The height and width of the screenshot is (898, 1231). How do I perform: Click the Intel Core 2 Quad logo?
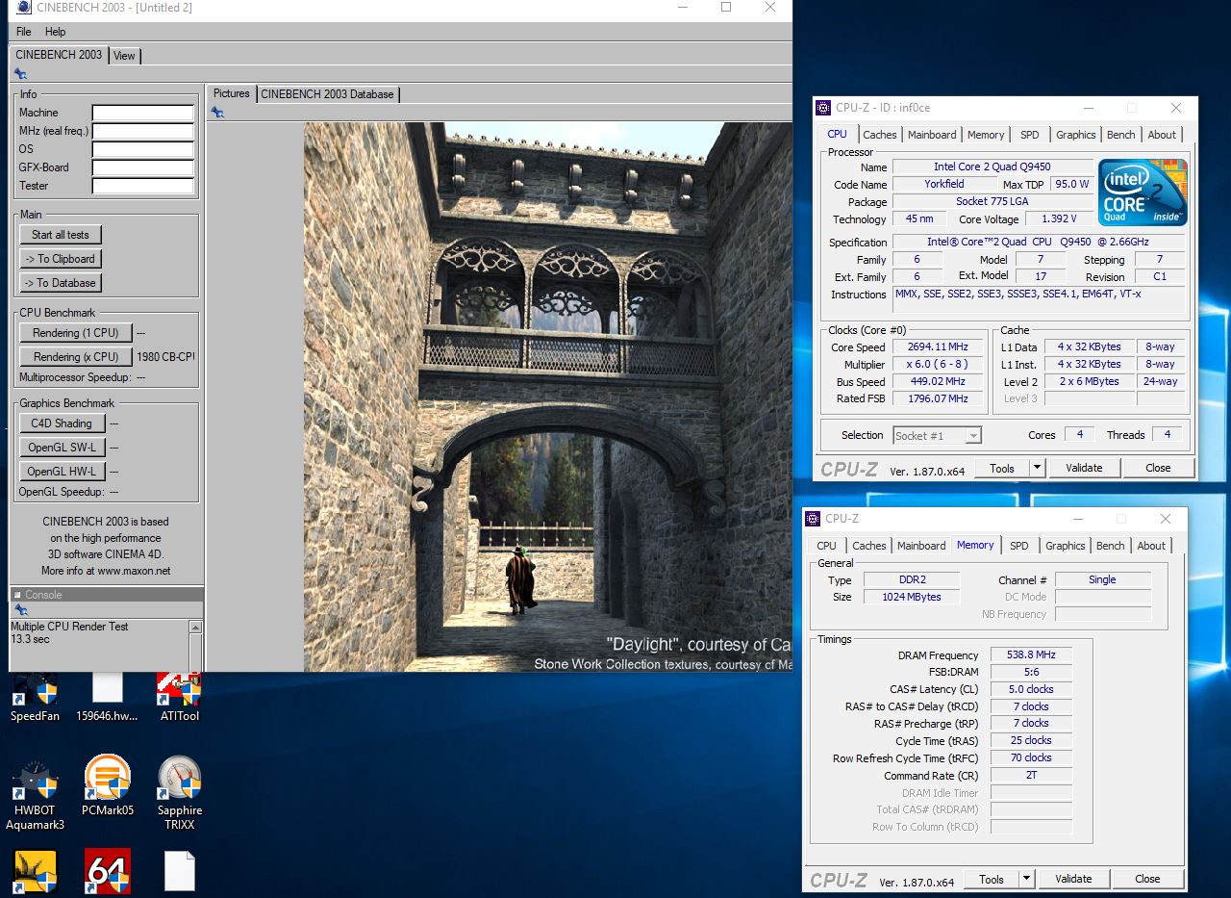pyautogui.click(x=1143, y=192)
